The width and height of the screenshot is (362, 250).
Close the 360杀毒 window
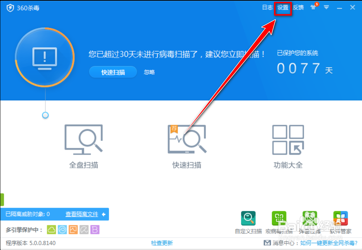tap(353, 7)
